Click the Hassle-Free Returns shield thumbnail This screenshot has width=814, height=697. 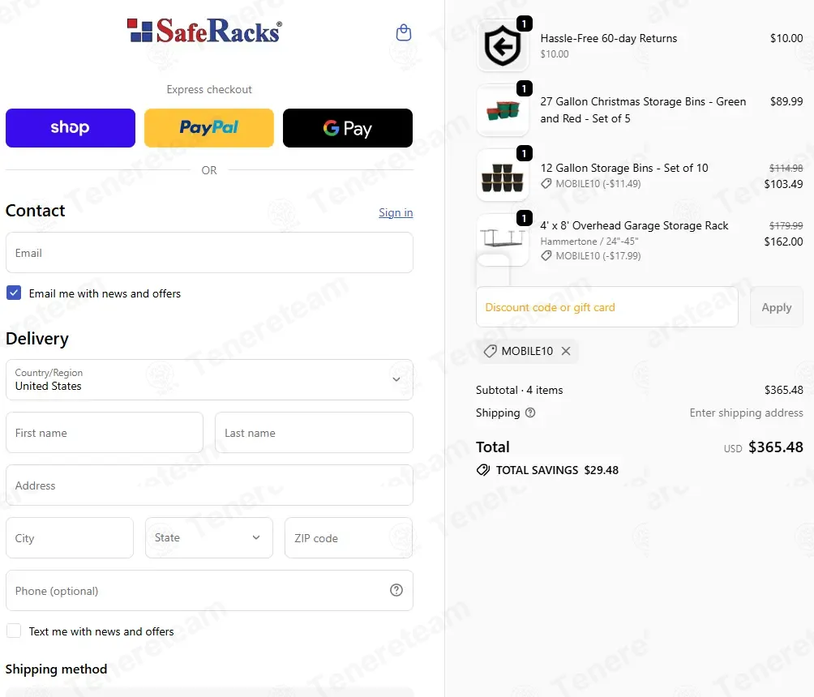click(x=502, y=45)
